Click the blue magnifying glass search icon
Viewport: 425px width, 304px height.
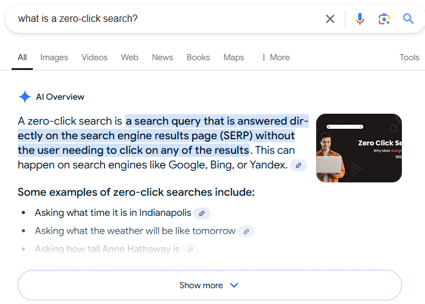point(409,19)
